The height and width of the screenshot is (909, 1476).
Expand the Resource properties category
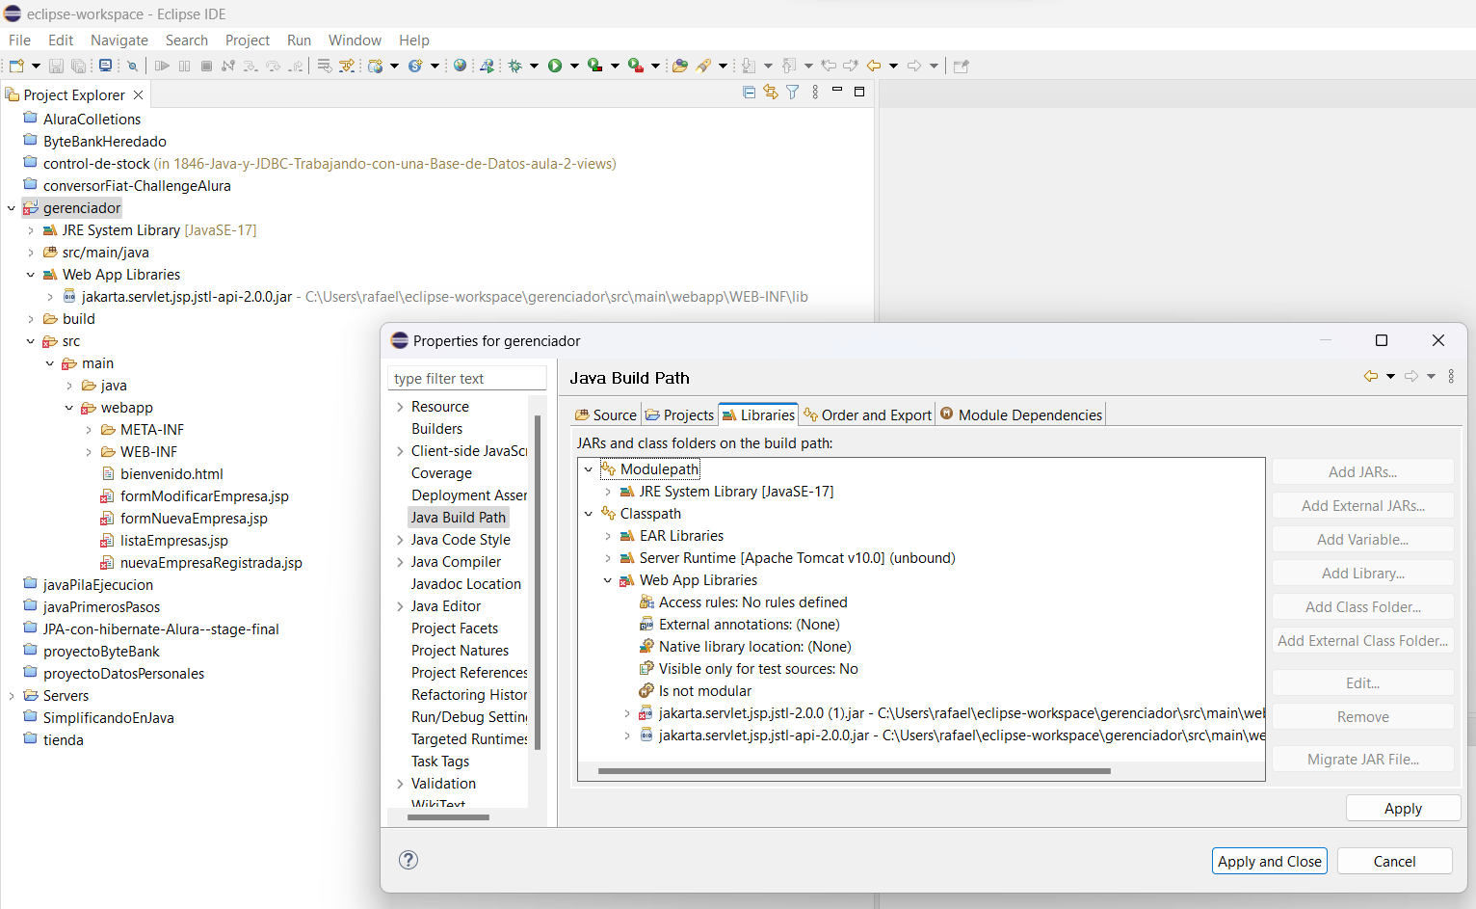400,407
